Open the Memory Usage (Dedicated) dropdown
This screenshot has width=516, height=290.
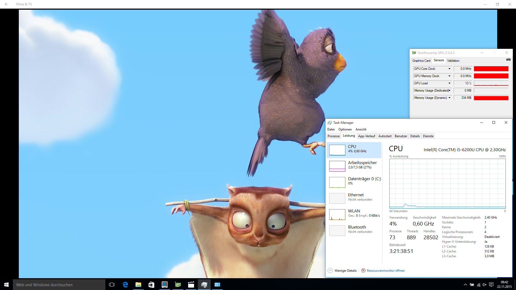click(x=449, y=90)
